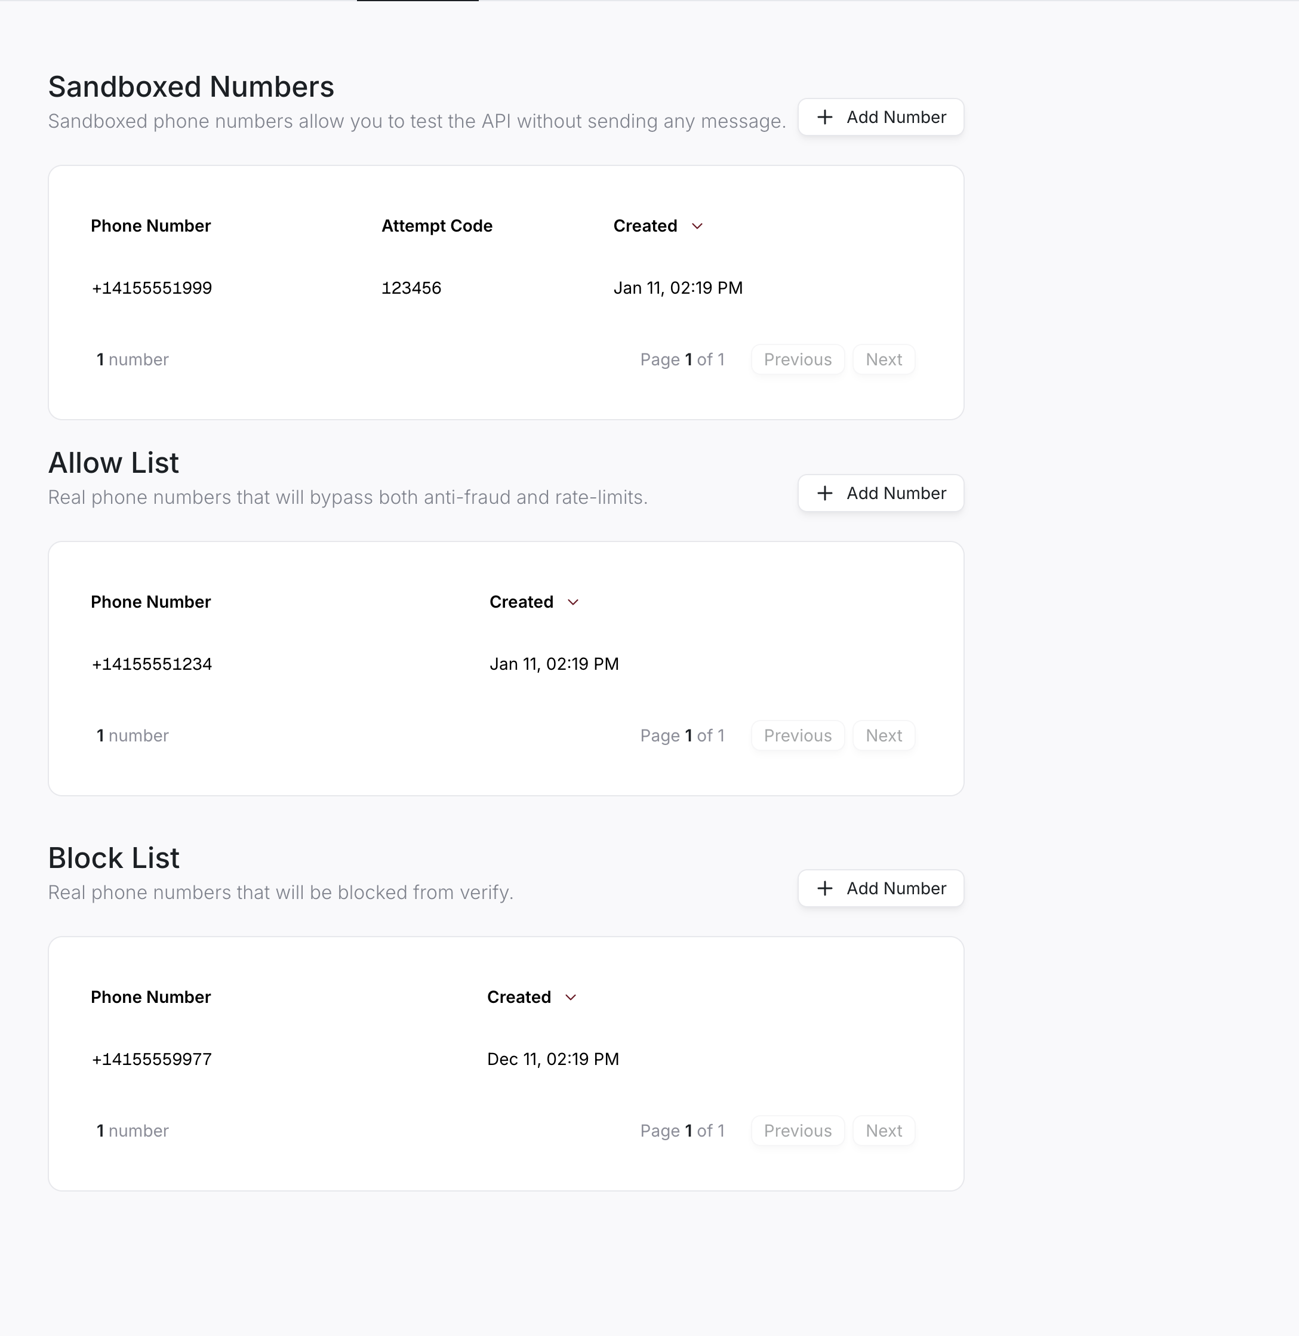Click Next in the Allow List table
This screenshot has height=1336, width=1299.
coord(884,735)
